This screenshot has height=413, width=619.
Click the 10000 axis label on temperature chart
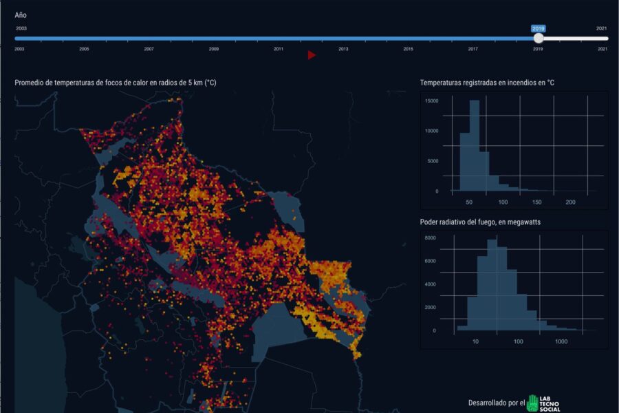coord(431,131)
